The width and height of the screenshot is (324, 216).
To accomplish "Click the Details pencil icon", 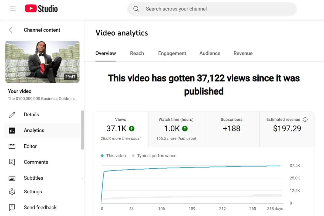I will (12, 115).
